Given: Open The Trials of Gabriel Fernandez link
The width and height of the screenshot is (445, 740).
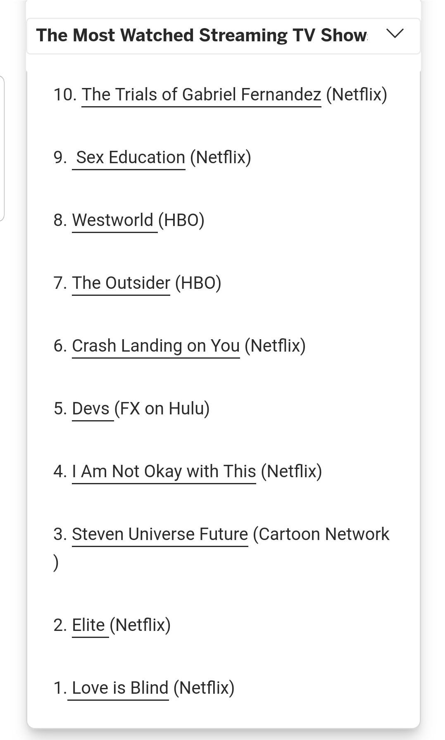Looking at the screenshot, I should [201, 95].
